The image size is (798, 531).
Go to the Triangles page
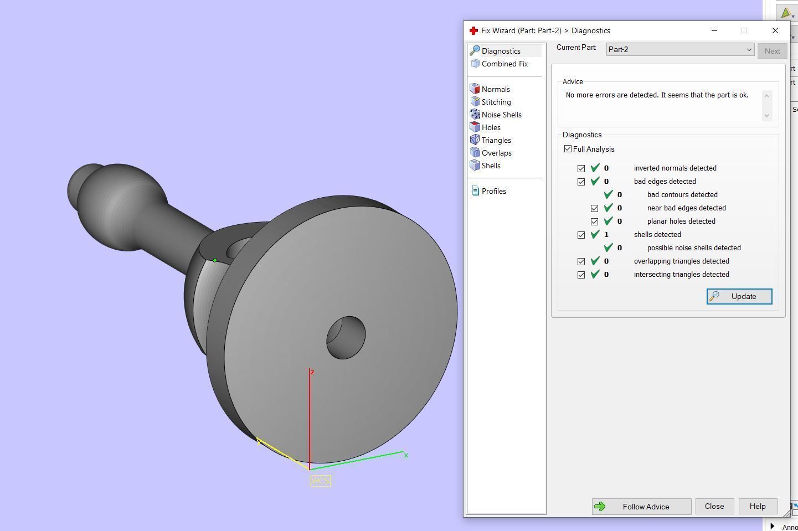point(496,140)
